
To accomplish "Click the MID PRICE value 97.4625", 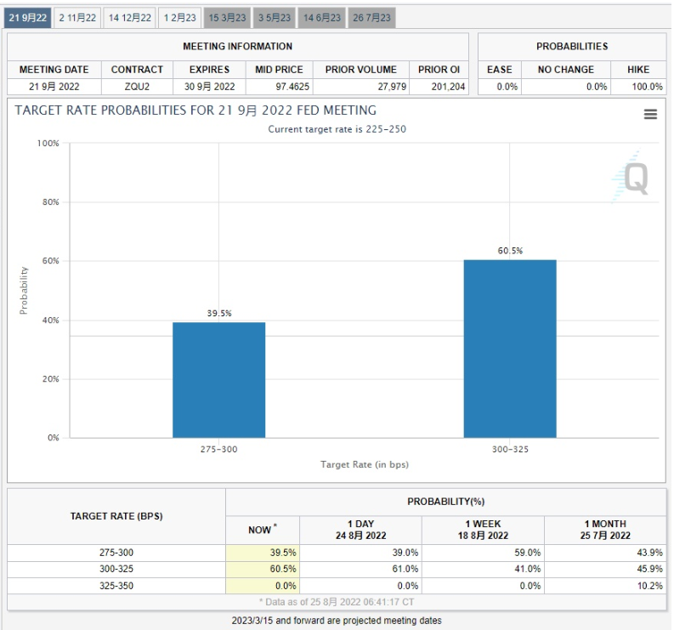I will 279,86.
